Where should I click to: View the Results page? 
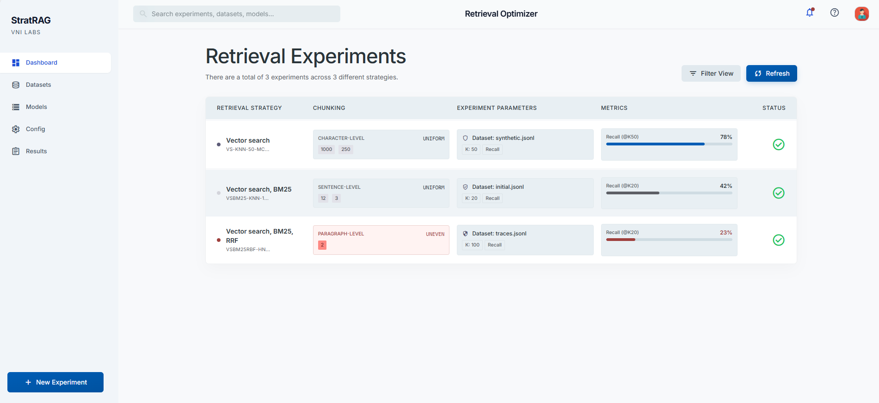tap(55, 151)
